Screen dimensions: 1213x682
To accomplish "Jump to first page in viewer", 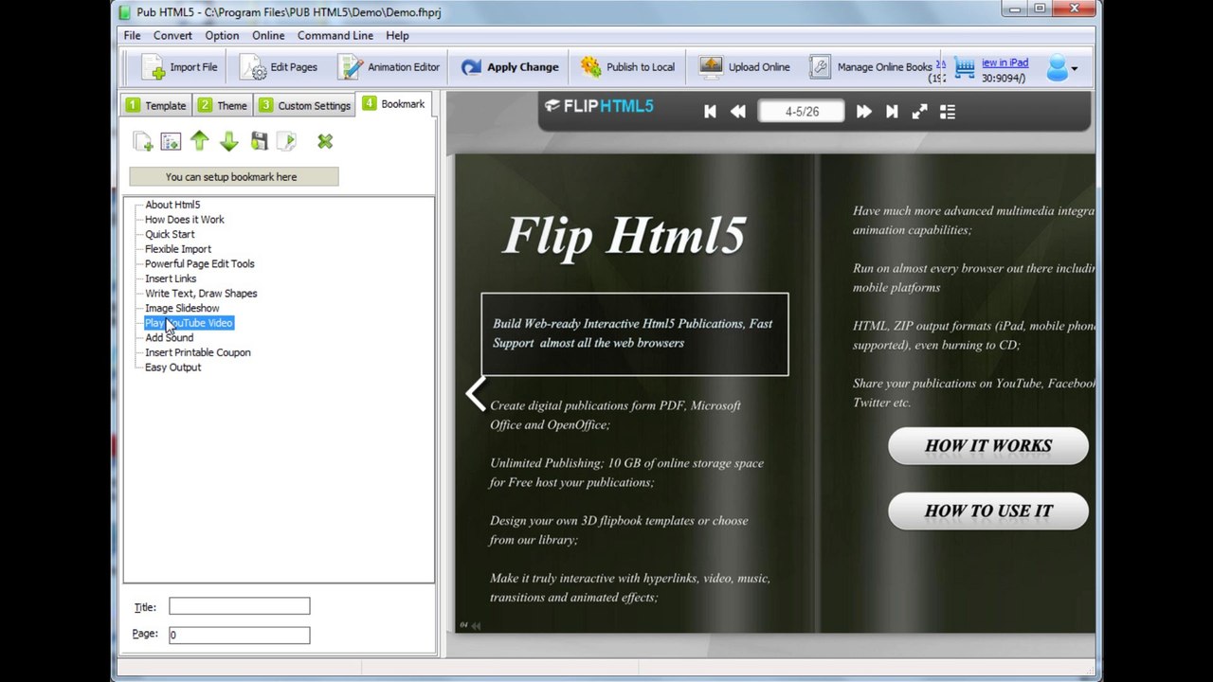I will pos(710,111).
